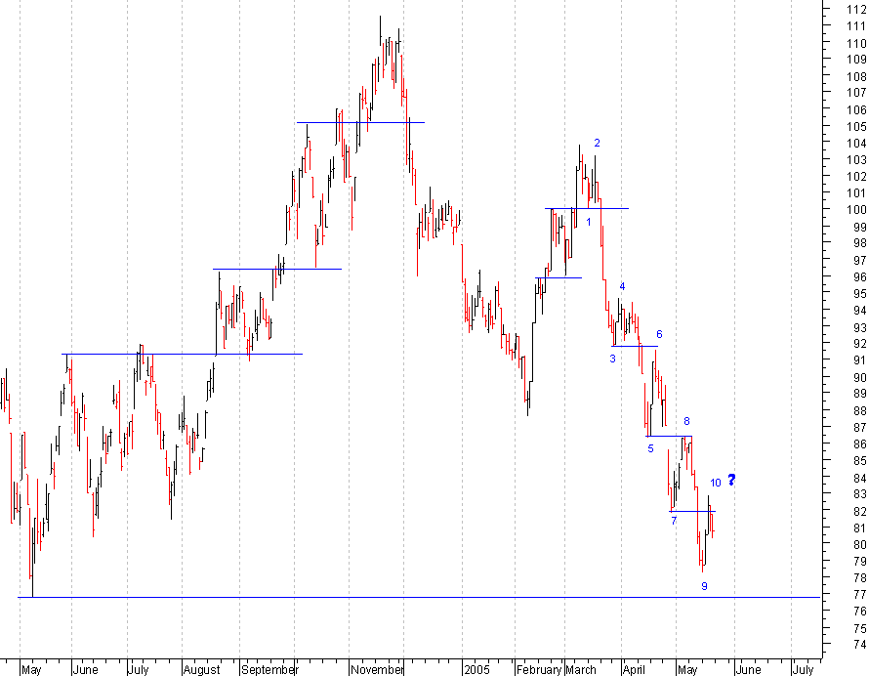
Task: Click wave label 1 under 100 line
Action: pyautogui.click(x=589, y=223)
